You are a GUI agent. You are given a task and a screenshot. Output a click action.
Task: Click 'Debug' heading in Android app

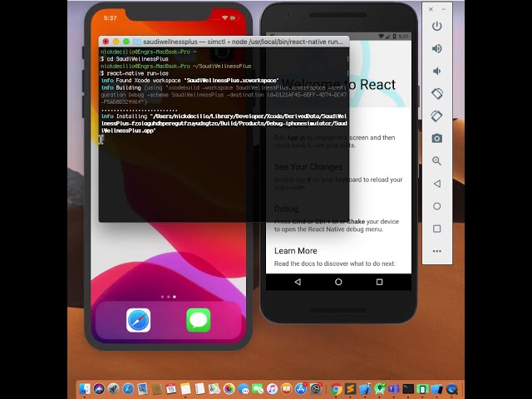[x=286, y=209]
